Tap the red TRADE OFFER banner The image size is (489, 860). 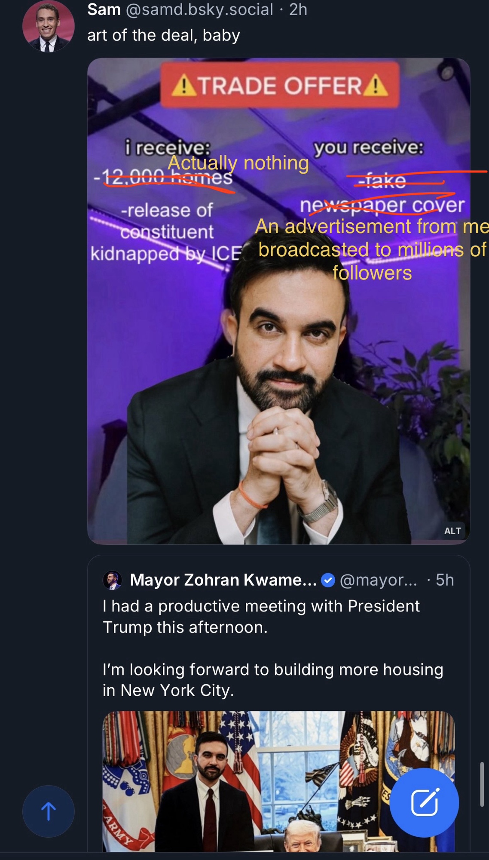tap(280, 85)
